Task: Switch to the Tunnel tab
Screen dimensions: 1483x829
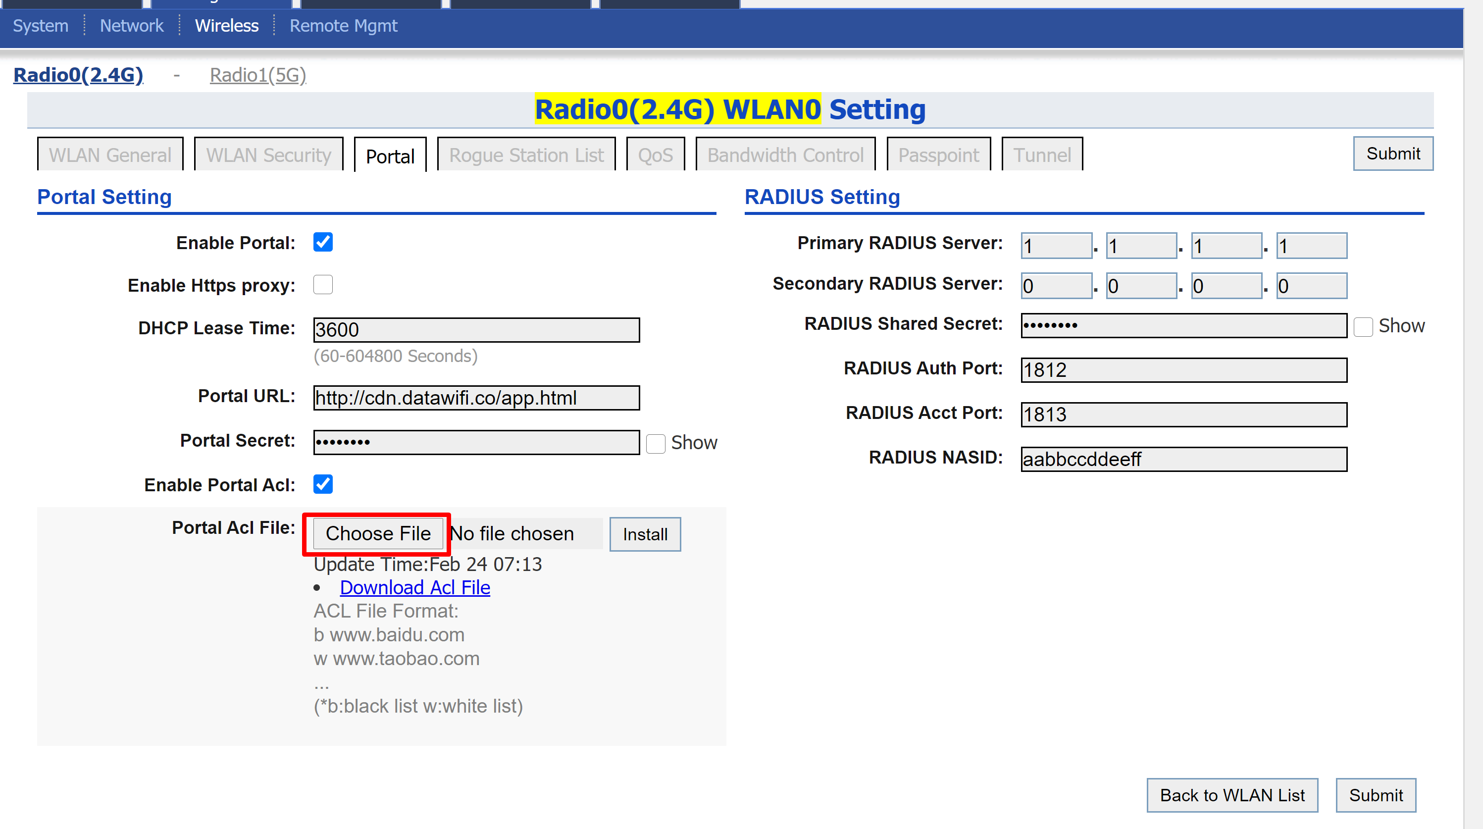Action: pos(1042,155)
